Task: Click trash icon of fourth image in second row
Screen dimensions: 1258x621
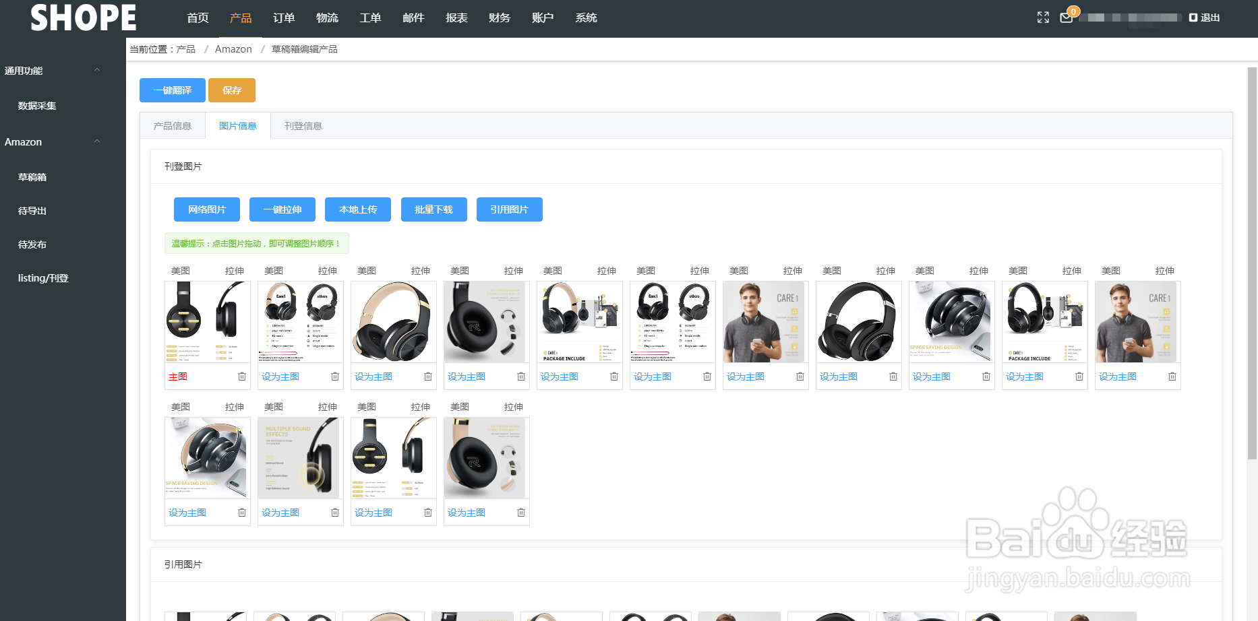Action: pos(521,513)
